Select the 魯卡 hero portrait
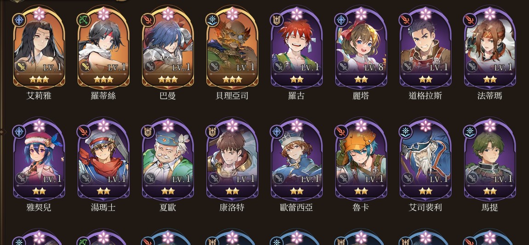The image size is (529, 245). click(361, 160)
